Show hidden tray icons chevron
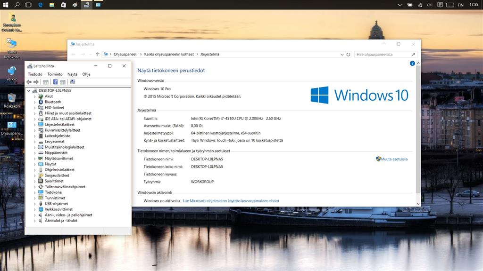483x271 pixels. [400, 5]
